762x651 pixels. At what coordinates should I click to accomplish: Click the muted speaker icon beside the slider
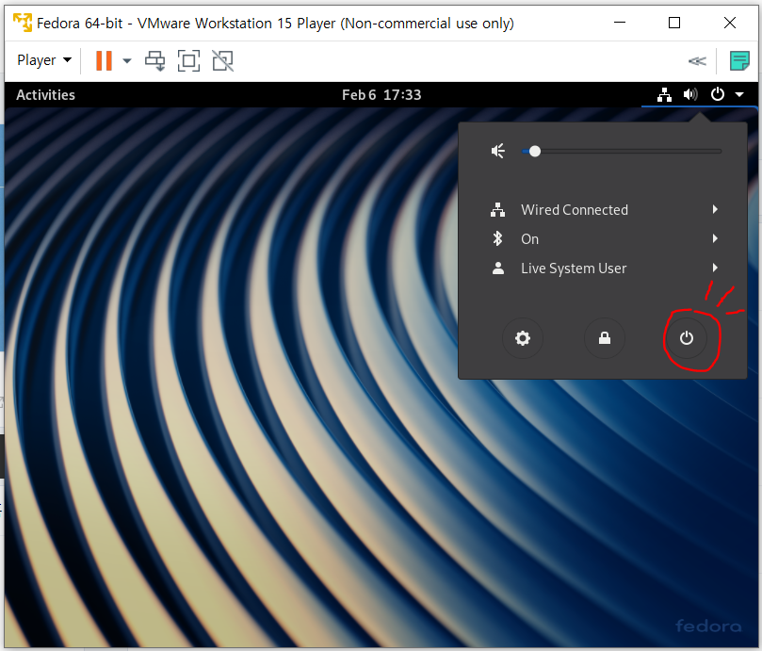(x=498, y=151)
